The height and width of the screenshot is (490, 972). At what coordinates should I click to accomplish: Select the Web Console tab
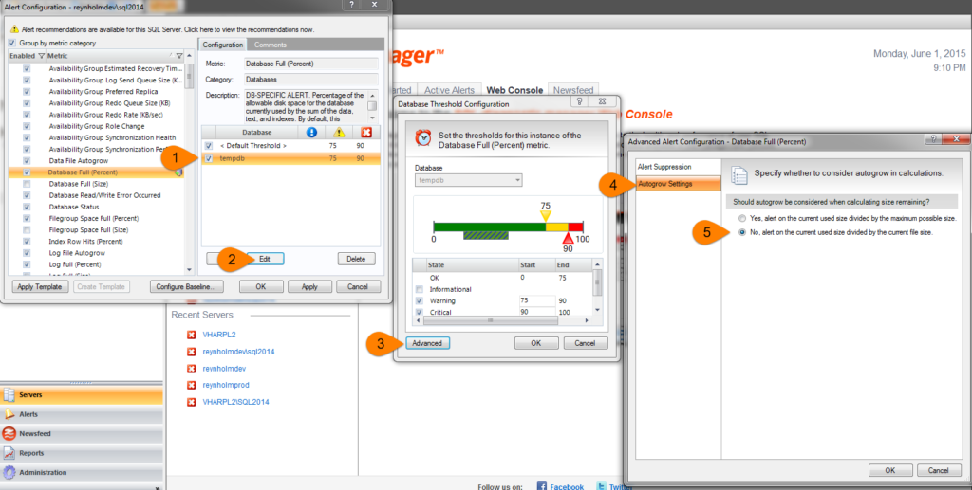pos(514,90)
